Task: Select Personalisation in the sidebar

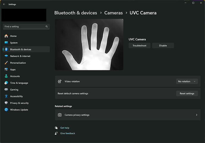Action: click(x=26, y=63)
